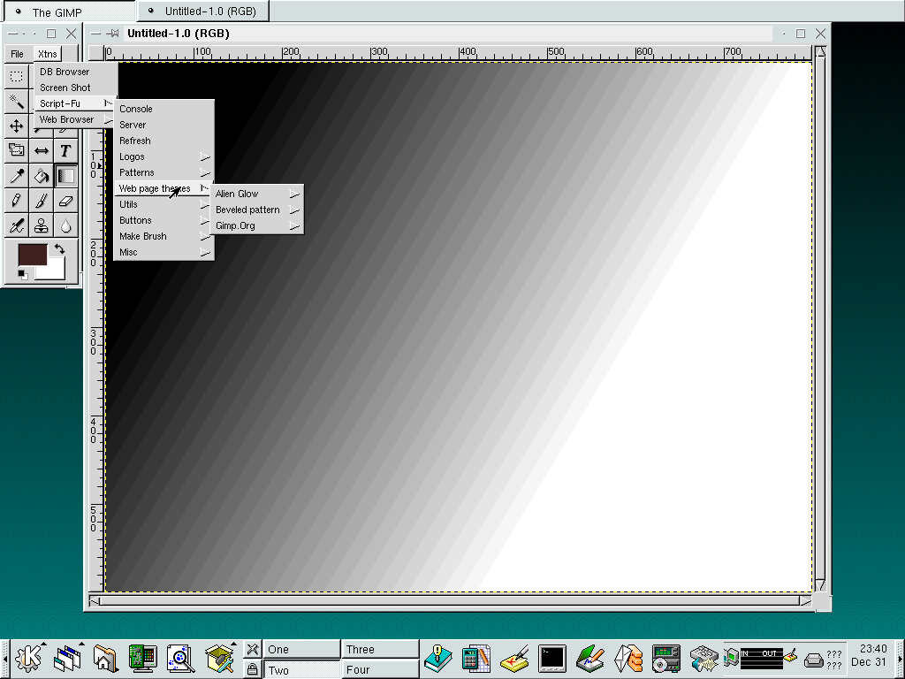The image size is (905, 679).
Task: Select the Pencil tool
Action: click(x=16, y=201)
